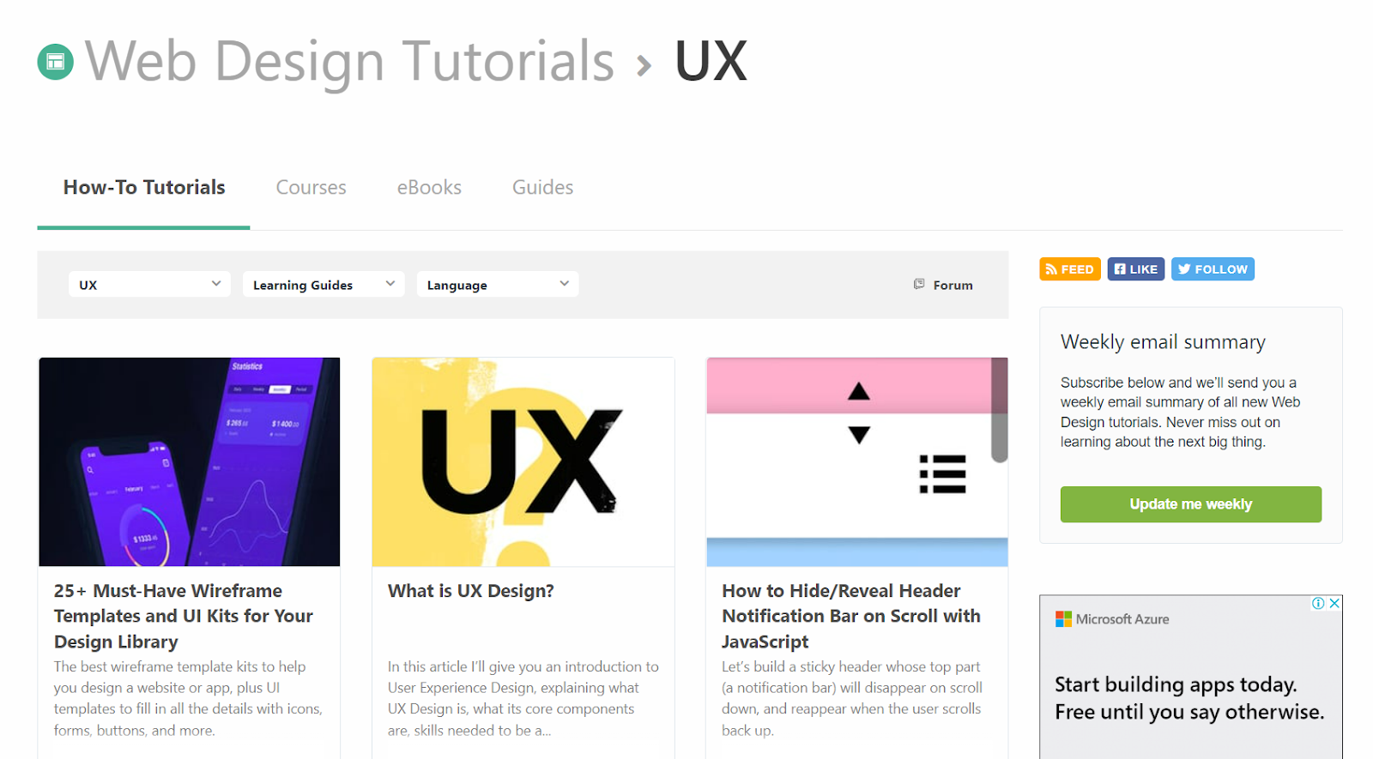Select the Guides tab

(x=542, y=188)
